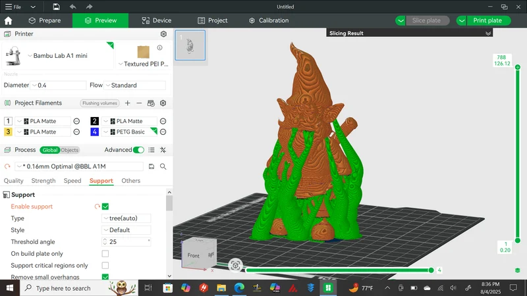527x296 pixels.
Task: Open the Strength settings tab
Action: point(43,180)
